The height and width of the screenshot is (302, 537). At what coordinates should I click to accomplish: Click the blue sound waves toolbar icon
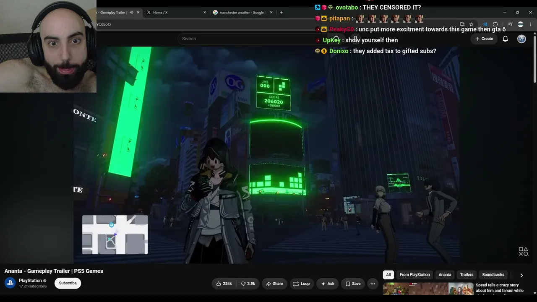[485, 24]
